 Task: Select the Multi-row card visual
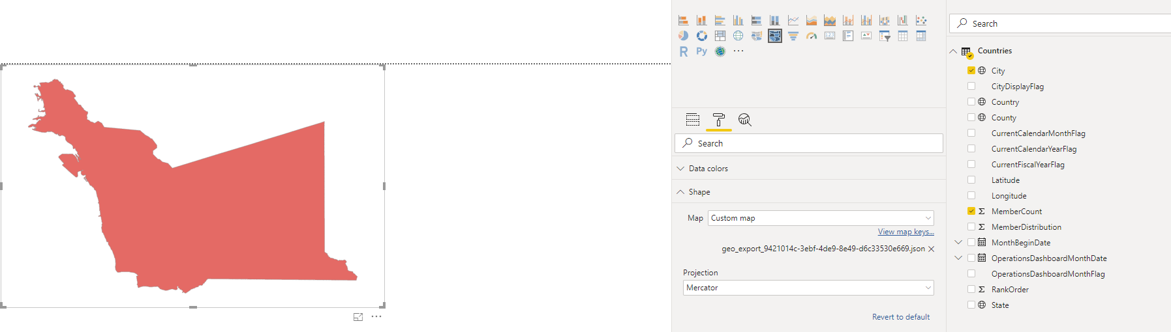[847, 36]
